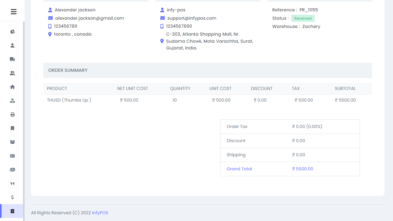Viewport: 393px width, 221px height.
Task: Open Brands via the bookmark icon
Action: [x=12, y=128]
